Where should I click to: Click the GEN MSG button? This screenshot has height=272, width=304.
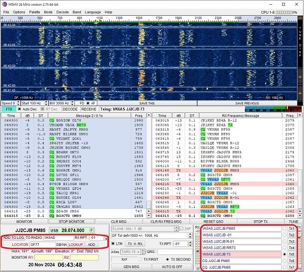[x=131, y=267]
